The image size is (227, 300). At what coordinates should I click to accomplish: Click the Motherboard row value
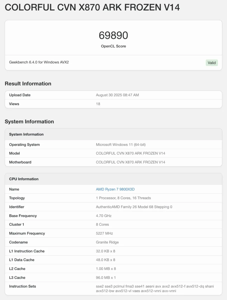coord(130,162)
